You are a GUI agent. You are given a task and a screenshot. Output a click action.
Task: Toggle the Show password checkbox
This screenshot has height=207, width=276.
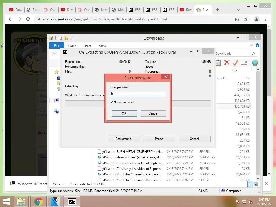tap(111, 102)
